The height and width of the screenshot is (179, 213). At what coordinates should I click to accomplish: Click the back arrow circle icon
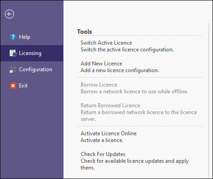pos(9,14)
